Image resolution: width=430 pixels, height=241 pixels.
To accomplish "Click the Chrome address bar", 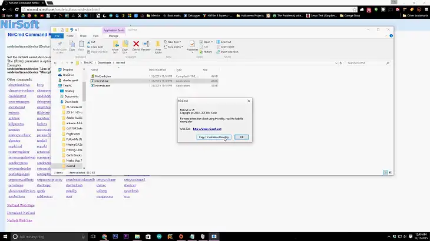I will 189,9.
